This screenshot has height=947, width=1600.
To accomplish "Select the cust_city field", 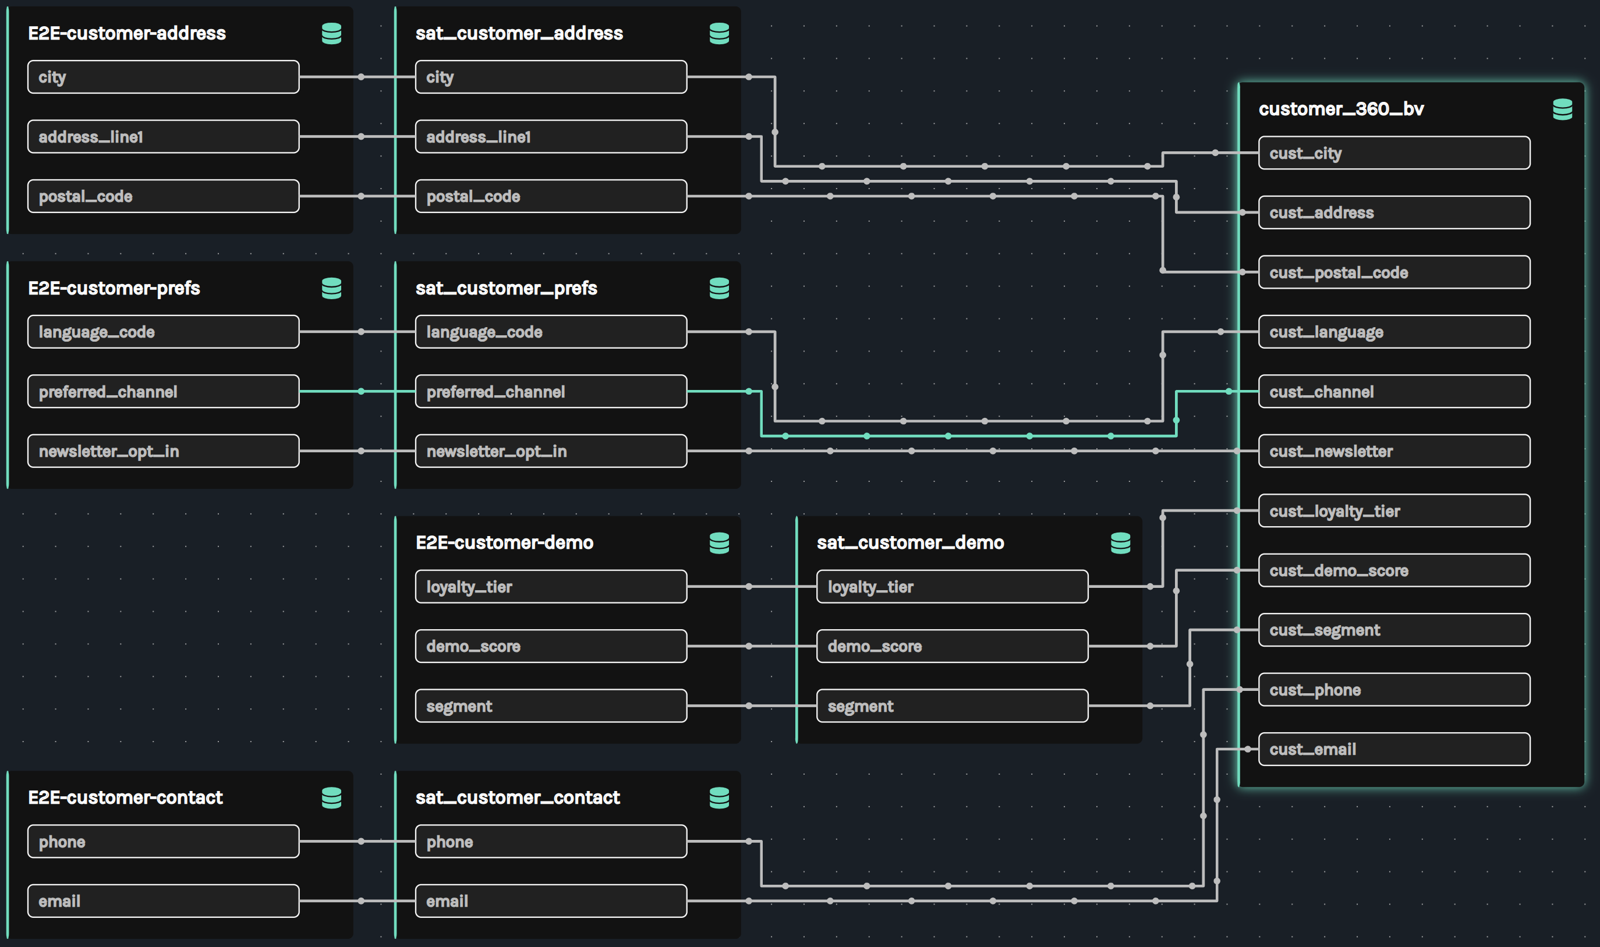I will click(1394, 153).
